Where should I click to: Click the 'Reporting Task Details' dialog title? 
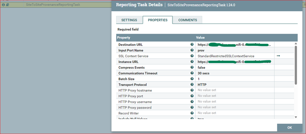tap(139, 5)
